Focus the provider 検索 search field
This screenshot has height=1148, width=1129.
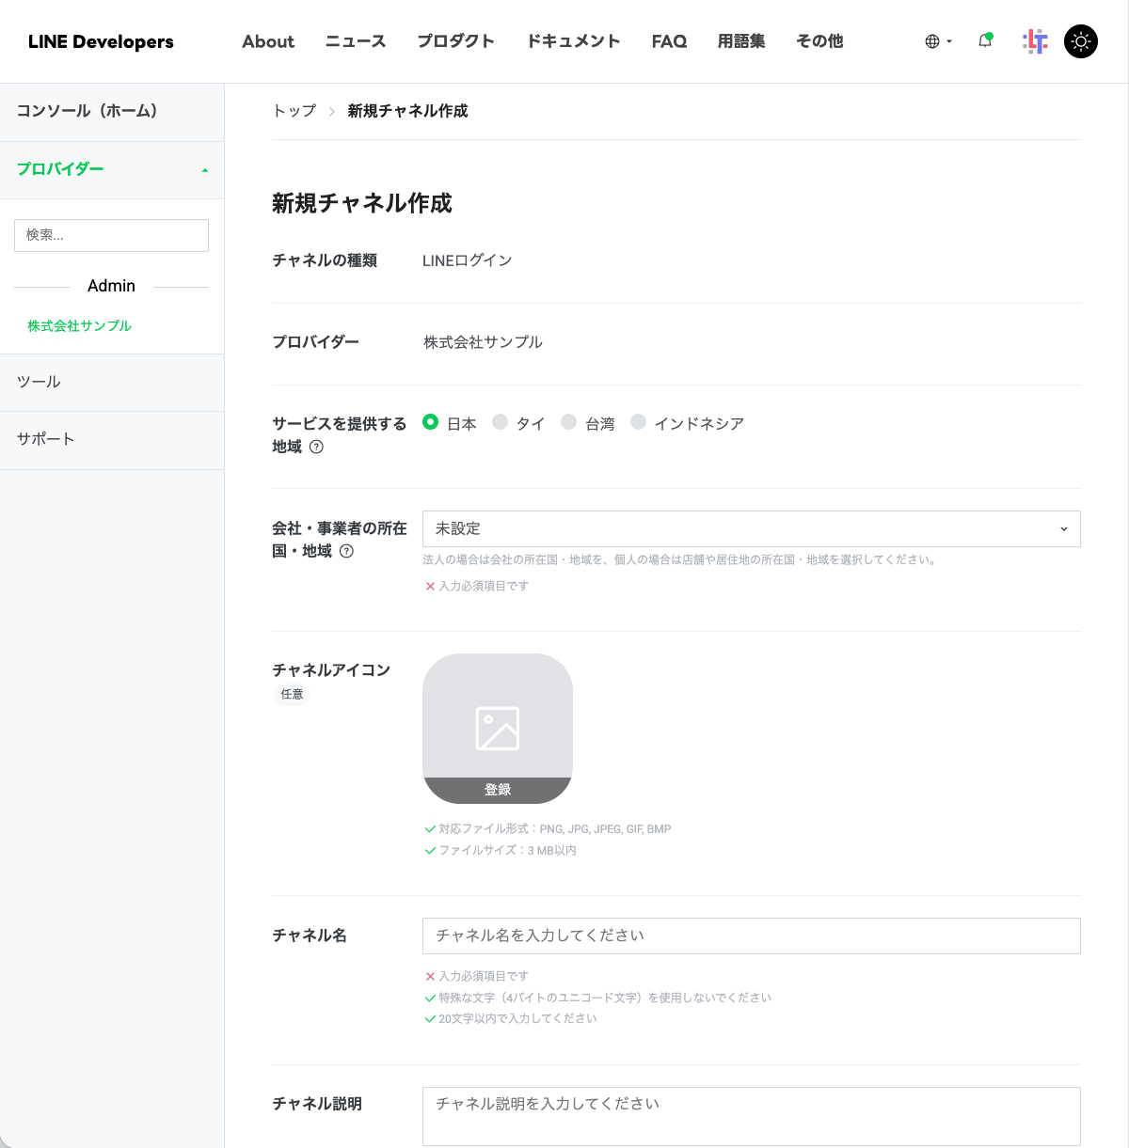pos(111,235)
